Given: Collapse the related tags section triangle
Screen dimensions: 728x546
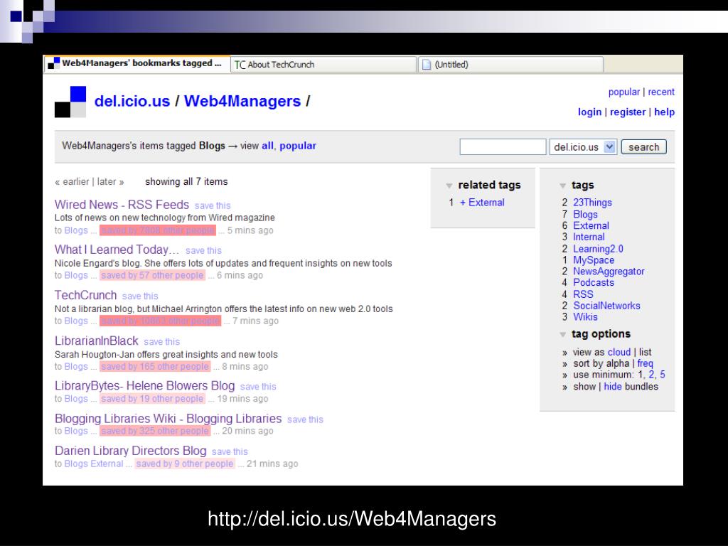Looking at the screenshot, I should [449, 186].
